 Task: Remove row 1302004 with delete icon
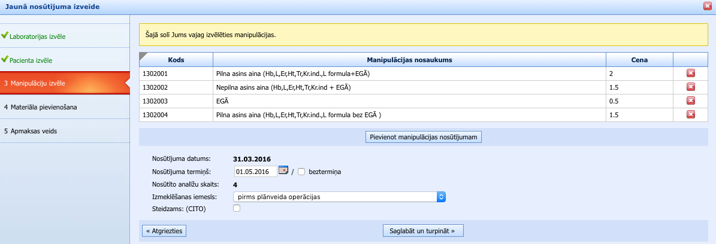690,114
